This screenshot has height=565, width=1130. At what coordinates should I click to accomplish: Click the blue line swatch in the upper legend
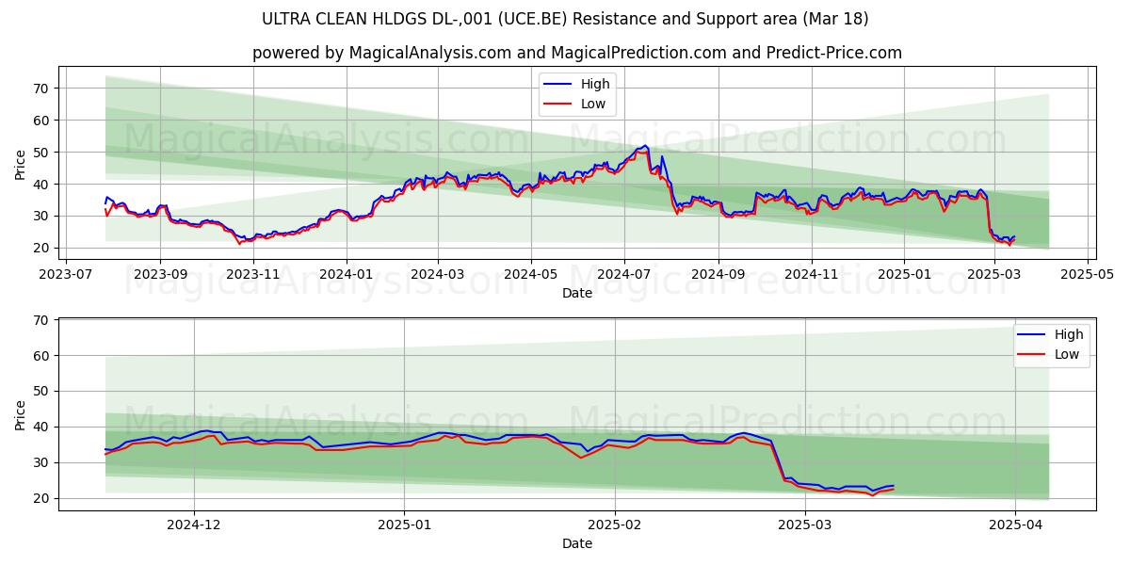[559, 85]
